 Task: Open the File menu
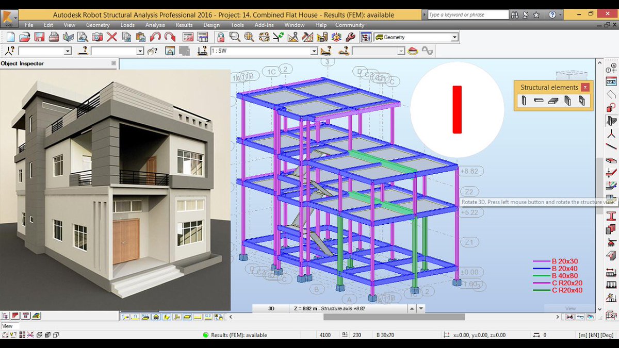tap(29, 25)
